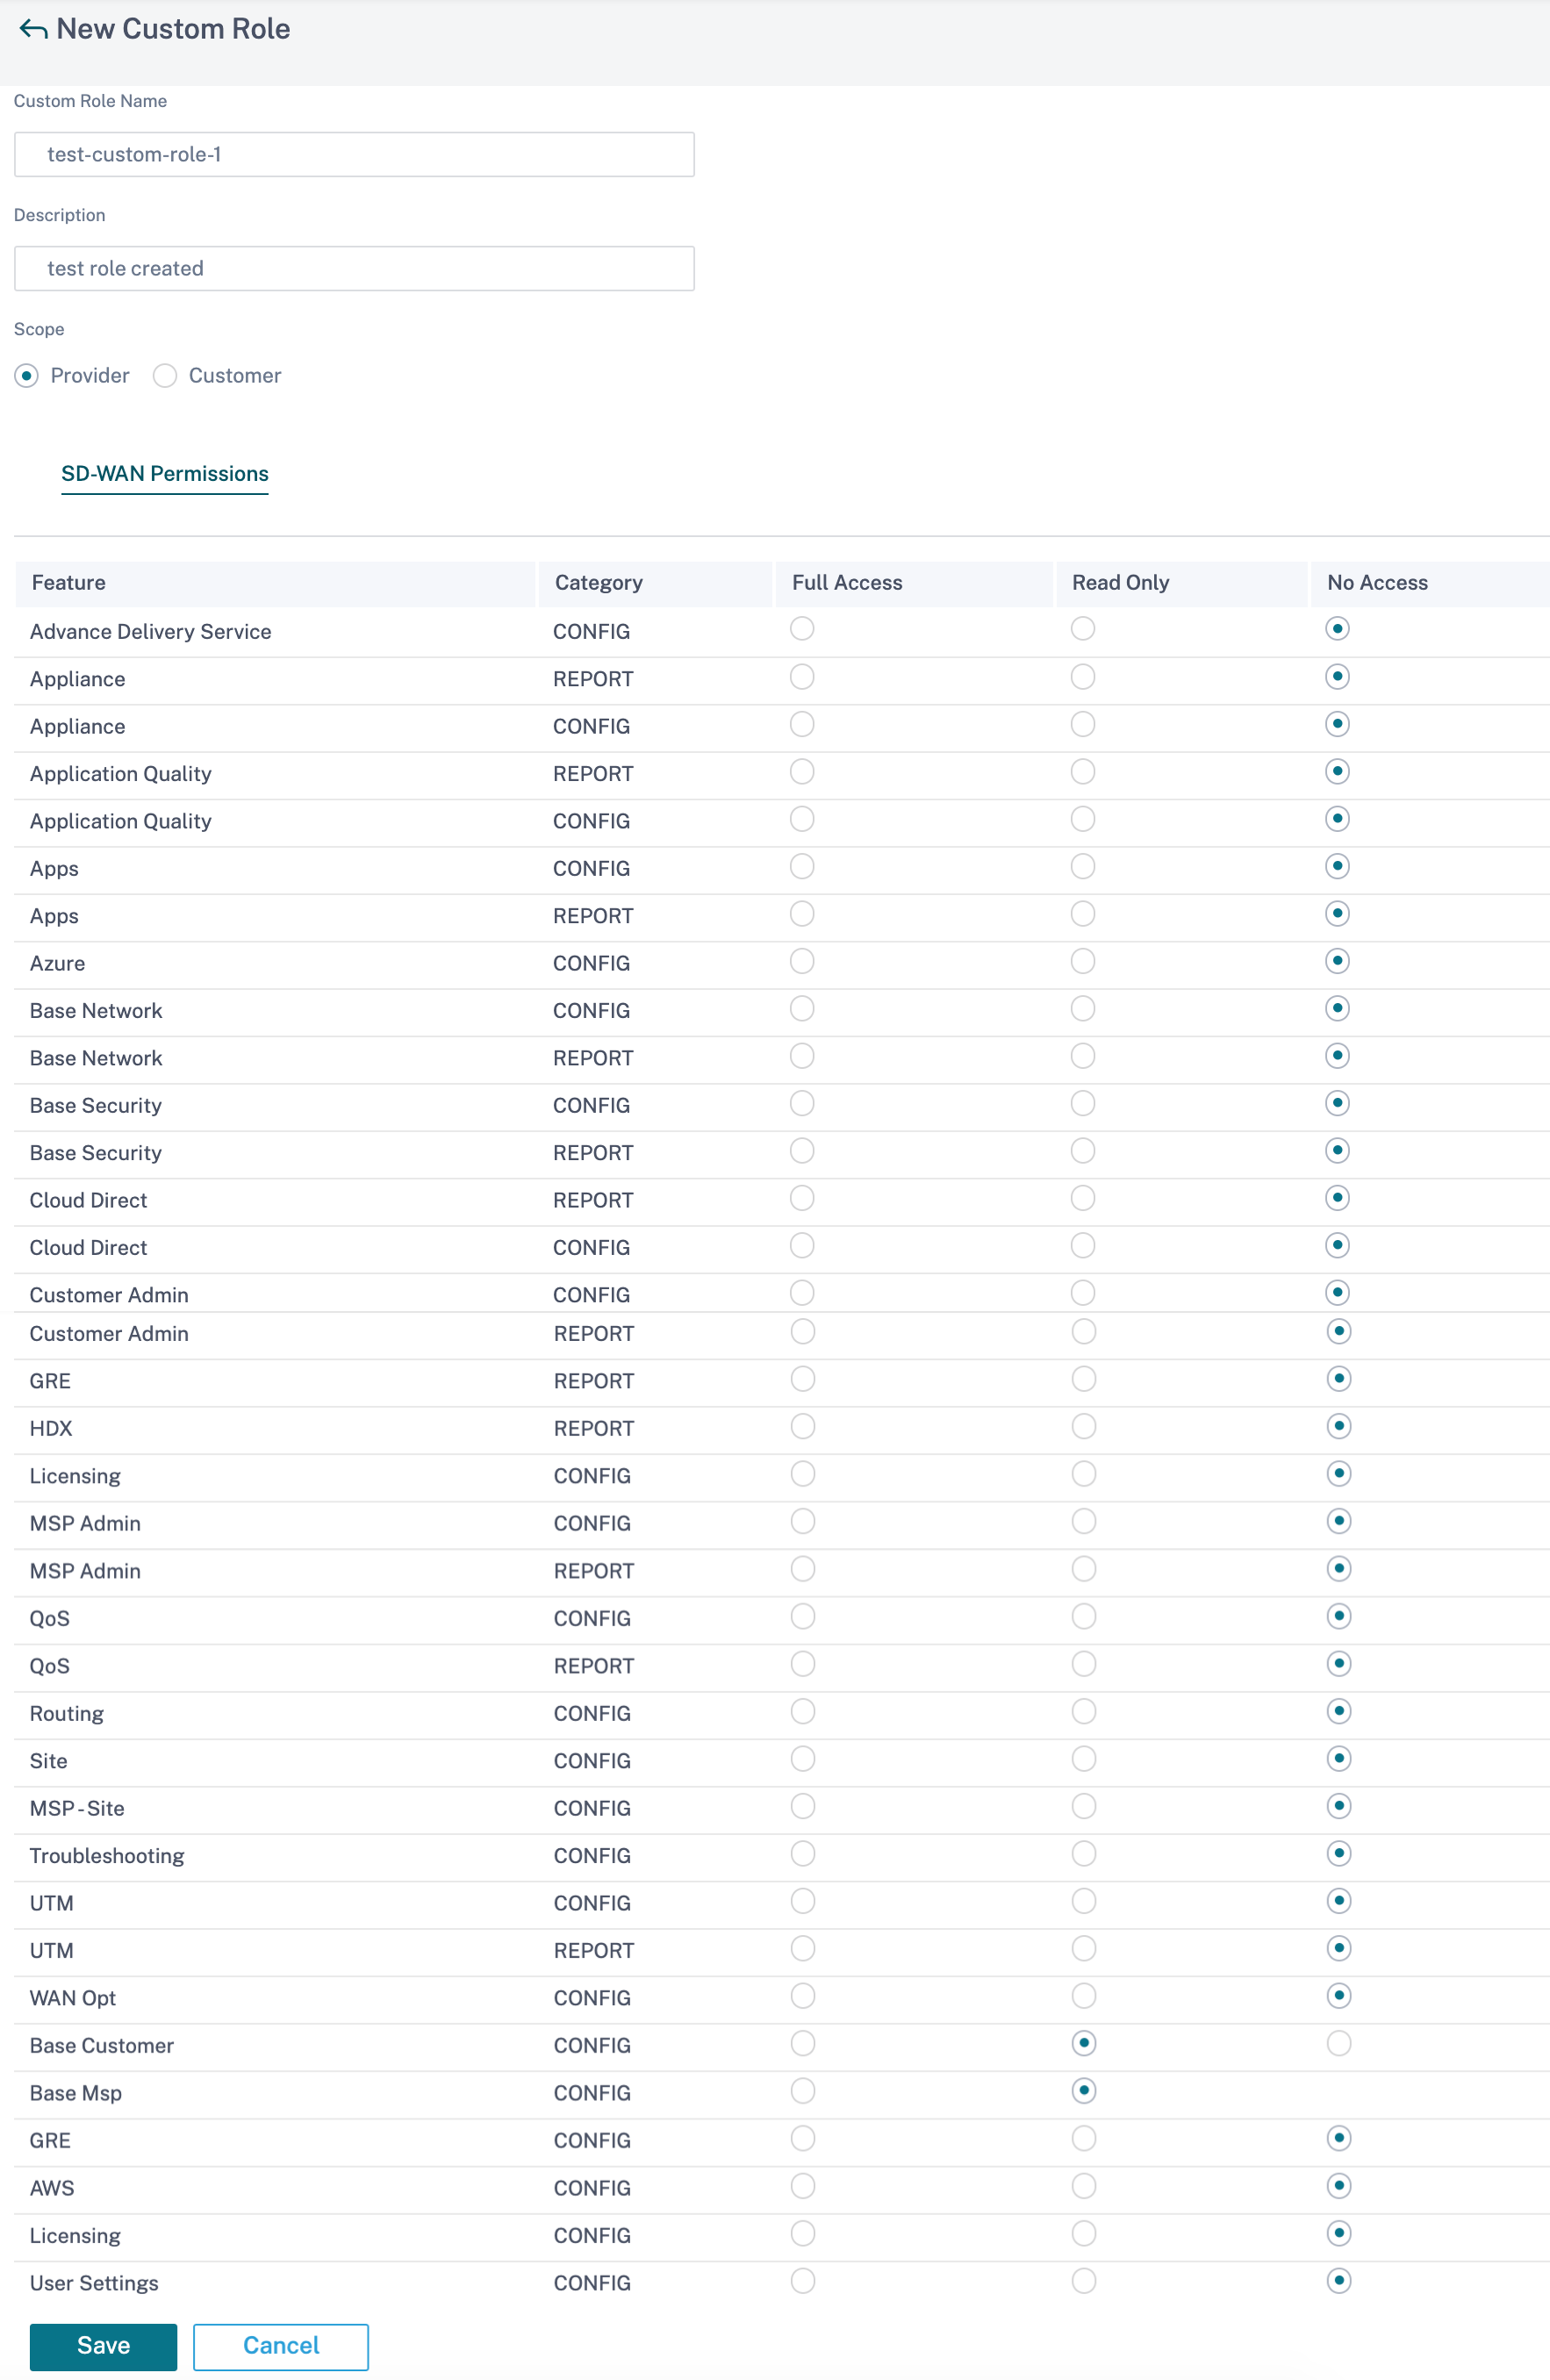Set QoS REPORT to Read Only

tap(1084, 1664)
